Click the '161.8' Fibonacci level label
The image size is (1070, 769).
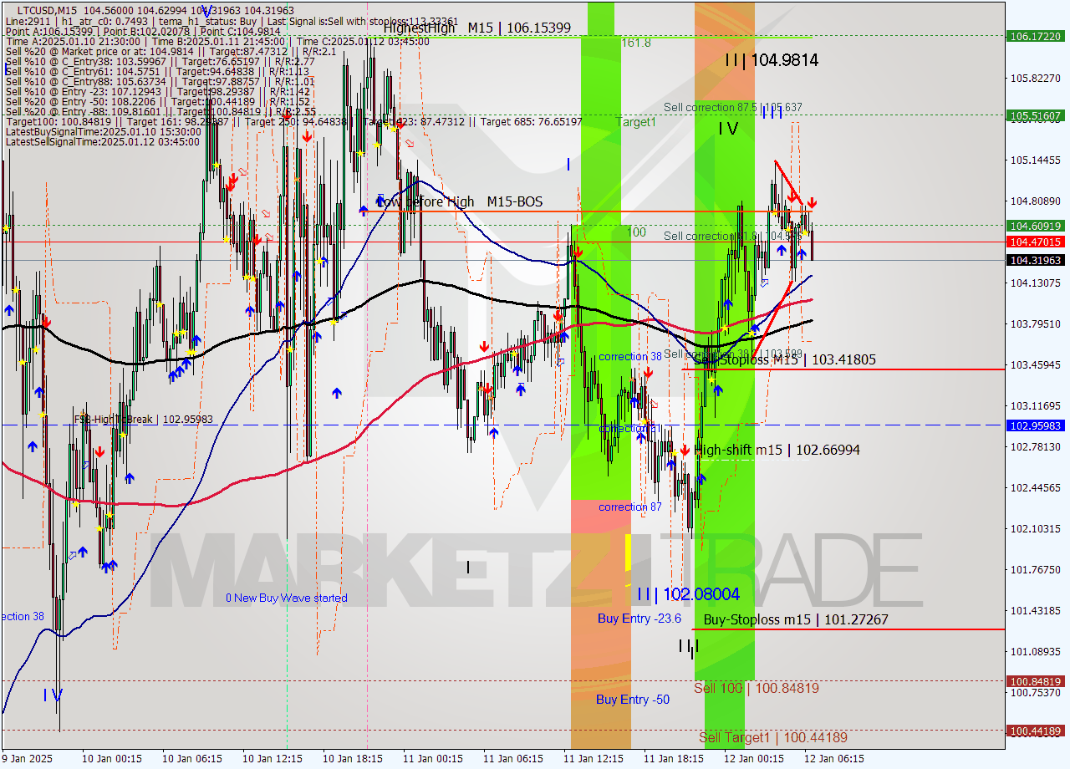pos(636,43)
